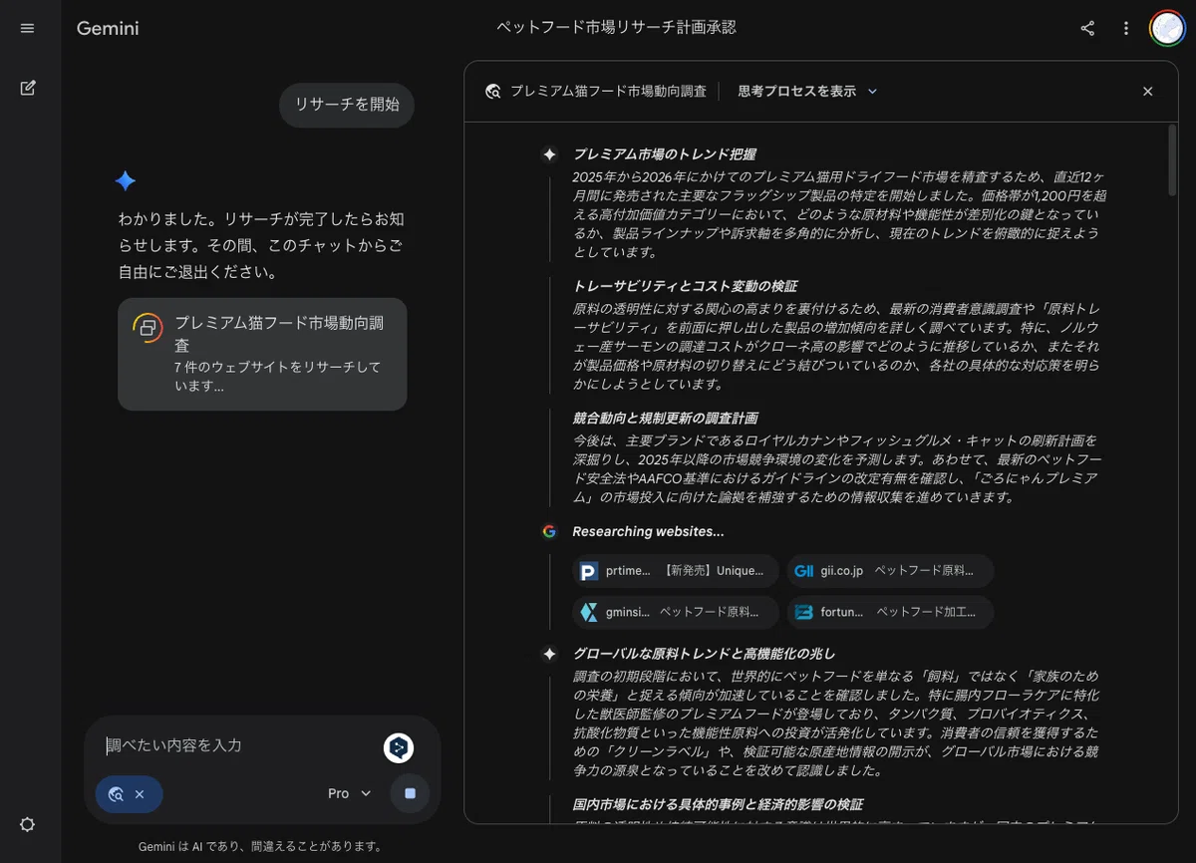The image size is (1196, 863).
Task: Open the fortune source chip
Action: point(889,612)
